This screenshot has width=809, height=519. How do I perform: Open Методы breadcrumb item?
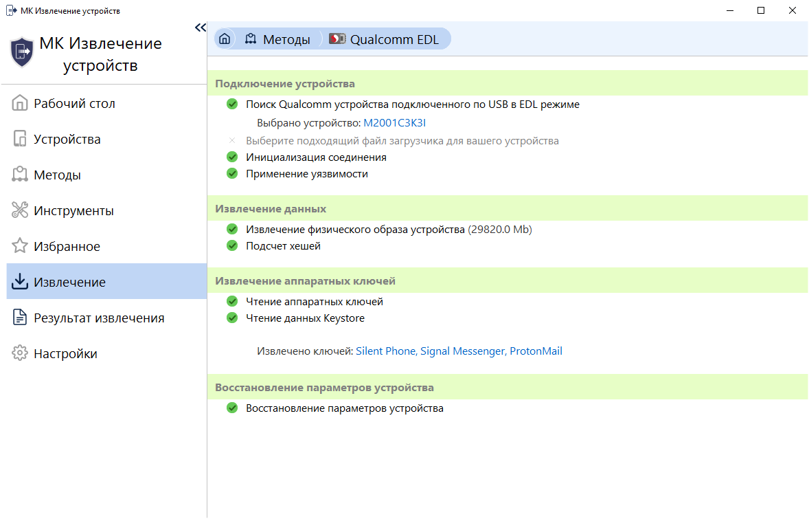tap(278, 39)
